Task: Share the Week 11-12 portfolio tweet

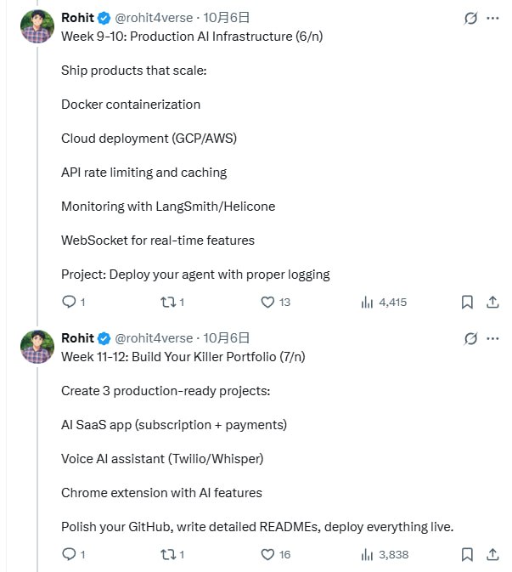Action: pos(492,554)
